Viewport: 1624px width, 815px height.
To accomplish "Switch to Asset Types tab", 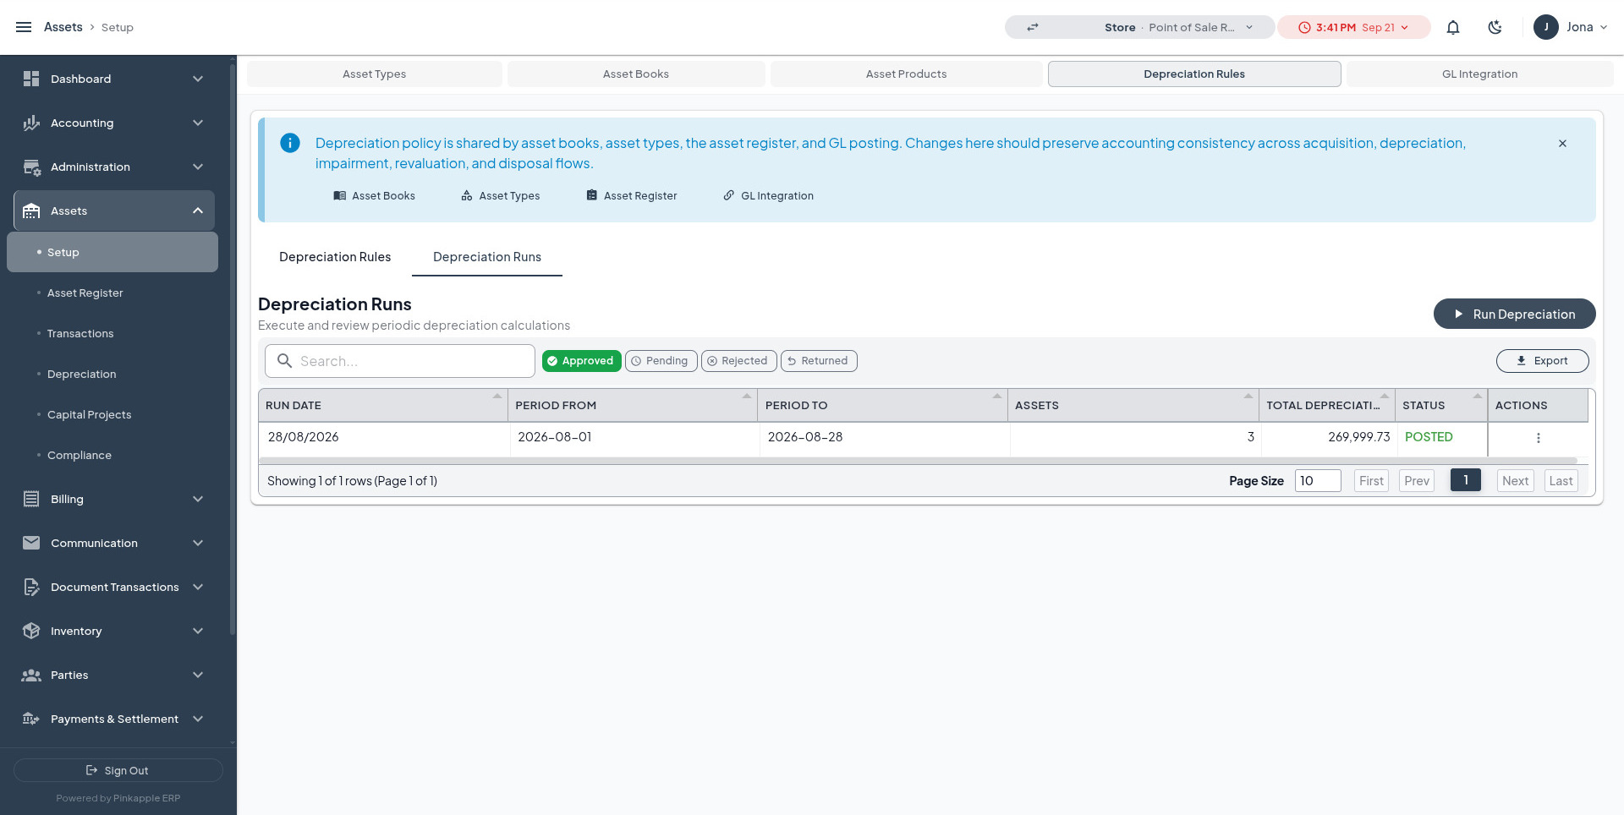I will pos(375,74).
